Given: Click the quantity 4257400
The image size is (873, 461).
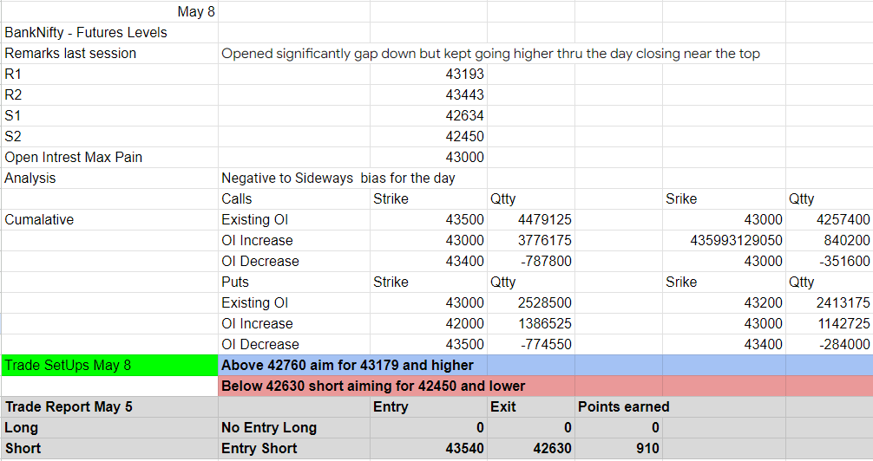Looking at the screenshot, I should pos(829,220).
